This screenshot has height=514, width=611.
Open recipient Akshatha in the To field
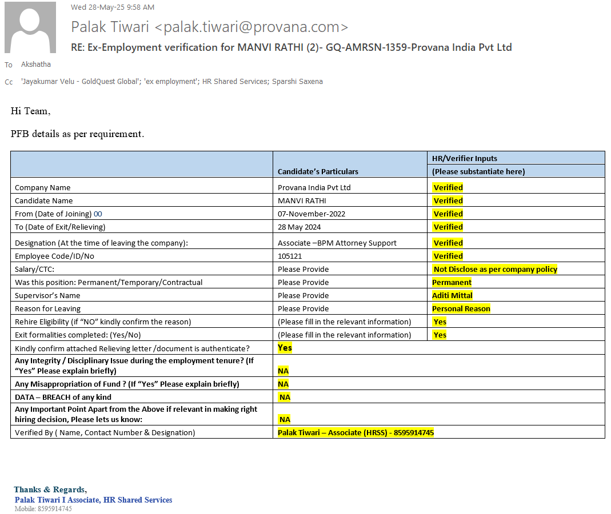coord(35,65)
